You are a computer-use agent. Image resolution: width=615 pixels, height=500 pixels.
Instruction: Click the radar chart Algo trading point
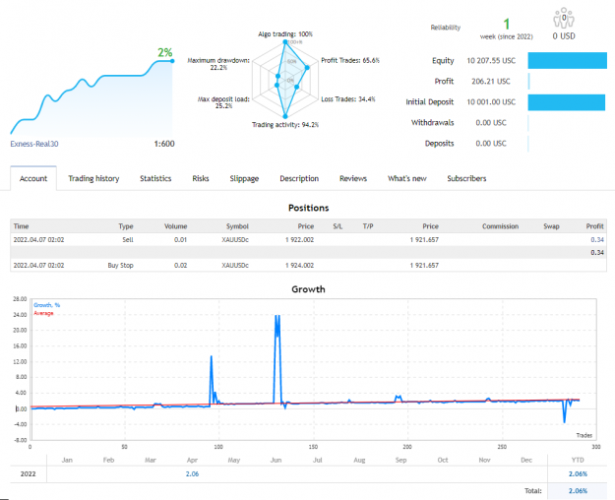click(285, 41)
